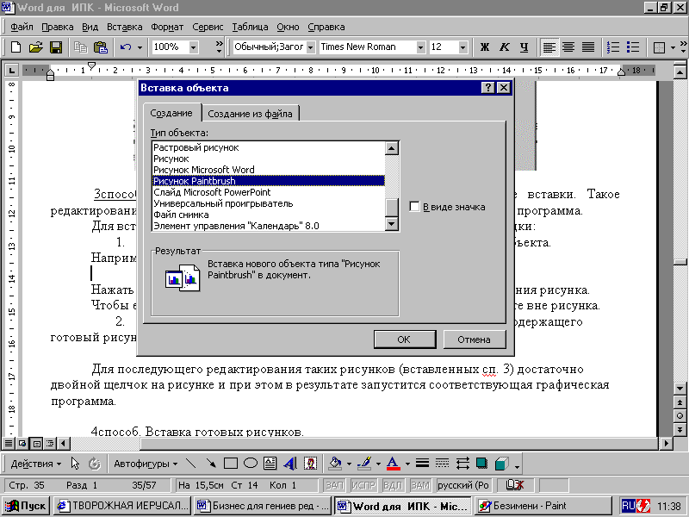Copy selection using the toolbar copy icon

point(80,47)
